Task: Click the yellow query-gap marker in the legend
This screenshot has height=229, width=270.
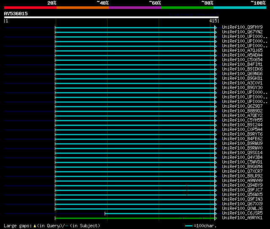Action: [x=35, y=226]
